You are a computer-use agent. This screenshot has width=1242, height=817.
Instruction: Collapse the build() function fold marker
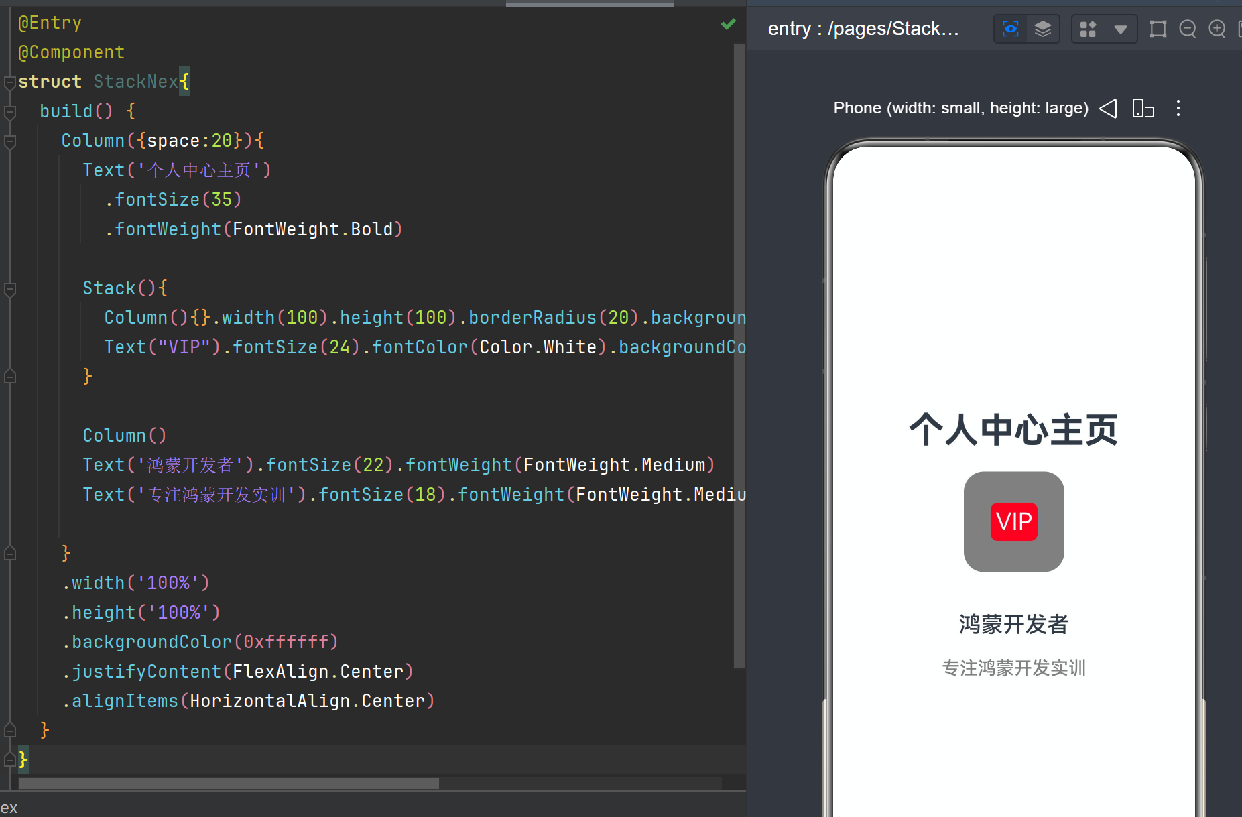(x=10, y=113)
